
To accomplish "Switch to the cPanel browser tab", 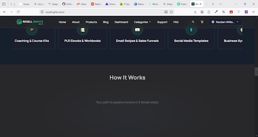I will coord(82,4).
